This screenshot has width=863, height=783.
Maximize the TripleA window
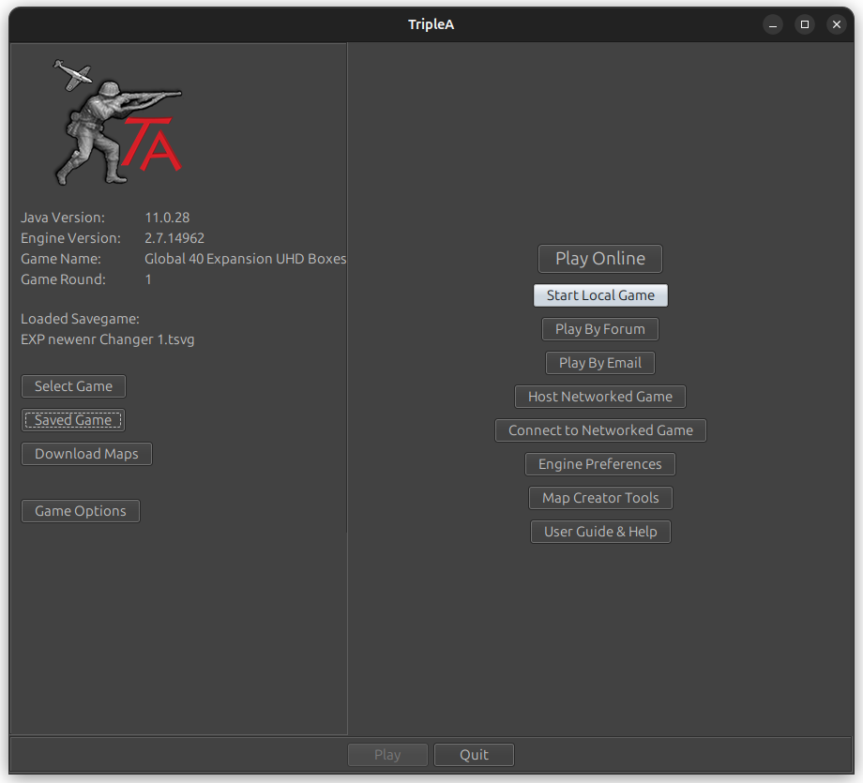click(x=805, y=24)
